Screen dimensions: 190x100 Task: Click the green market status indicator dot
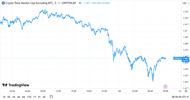[80, 3]
